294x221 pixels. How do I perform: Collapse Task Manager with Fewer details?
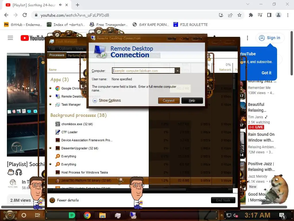[64, 200]
